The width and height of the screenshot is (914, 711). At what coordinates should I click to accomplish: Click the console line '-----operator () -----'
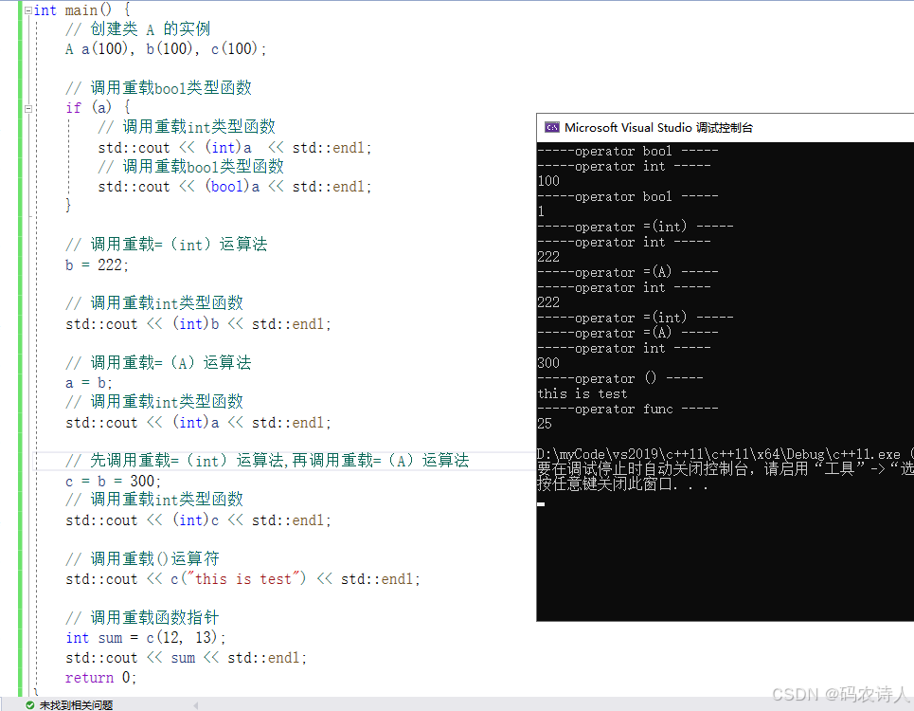click(620, 378)
